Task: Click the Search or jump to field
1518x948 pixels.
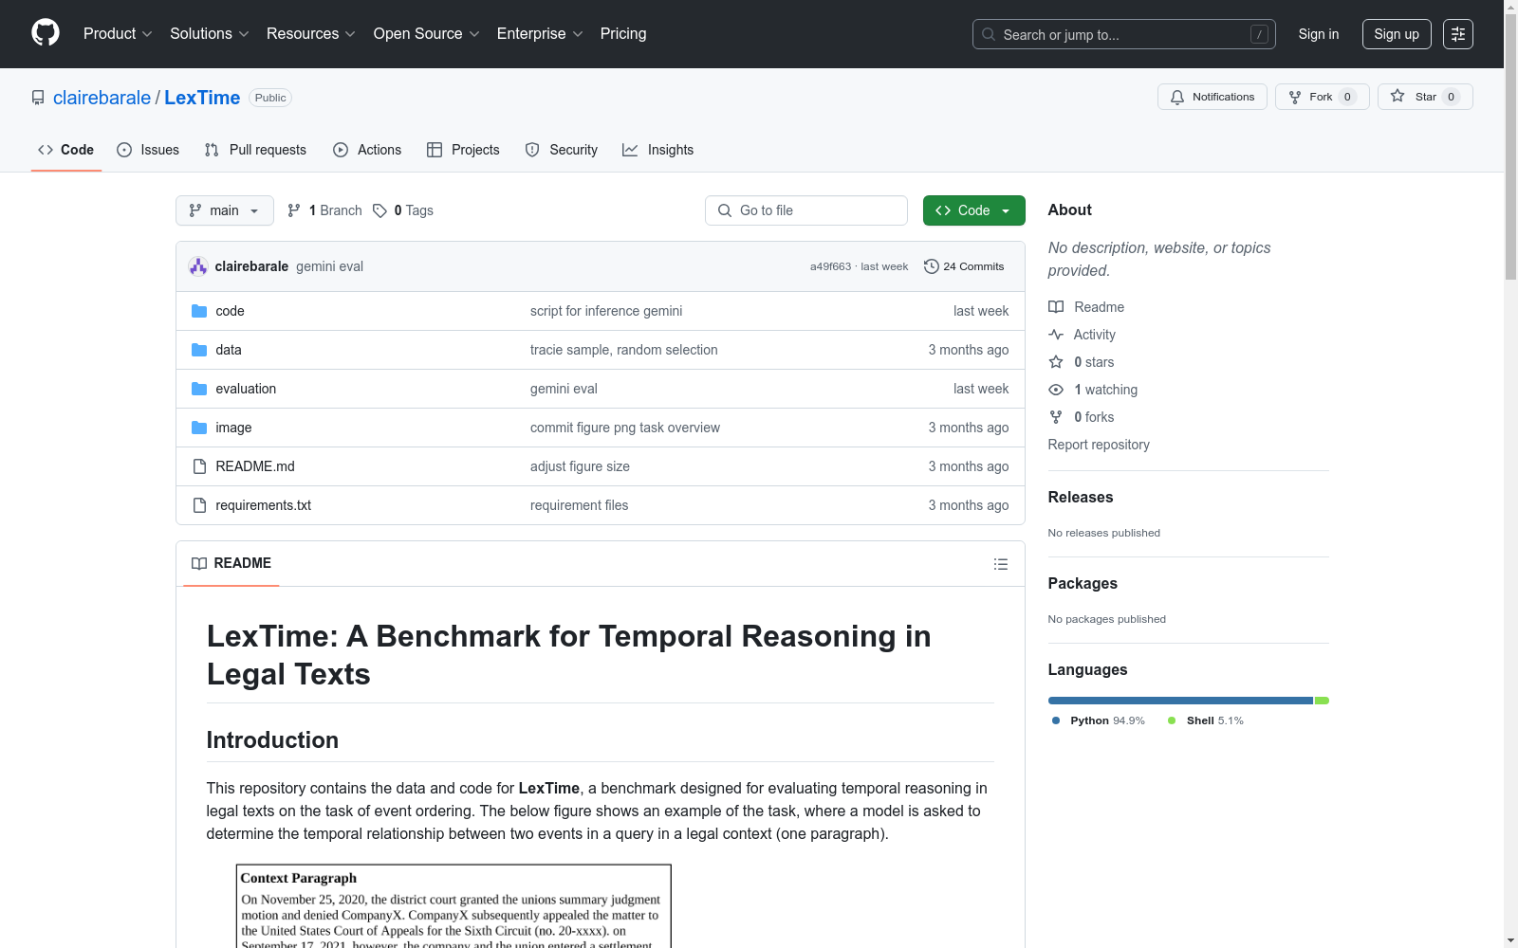Action: click(x=1124, y=34)
